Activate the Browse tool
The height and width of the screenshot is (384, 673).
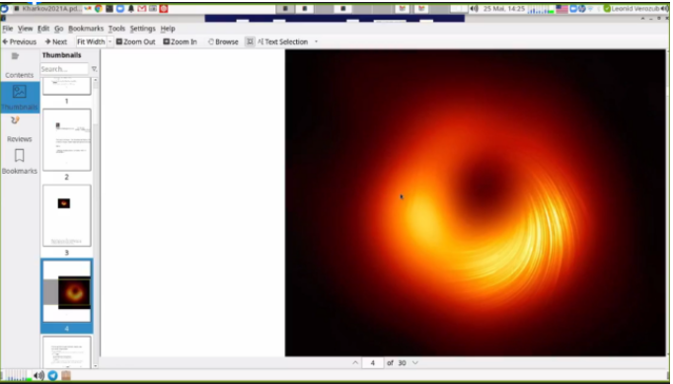[x=223, y=41]
